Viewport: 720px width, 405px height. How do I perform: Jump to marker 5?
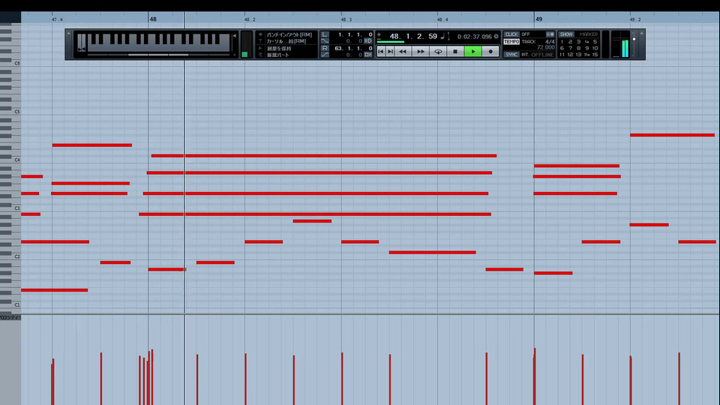[595, 42]
